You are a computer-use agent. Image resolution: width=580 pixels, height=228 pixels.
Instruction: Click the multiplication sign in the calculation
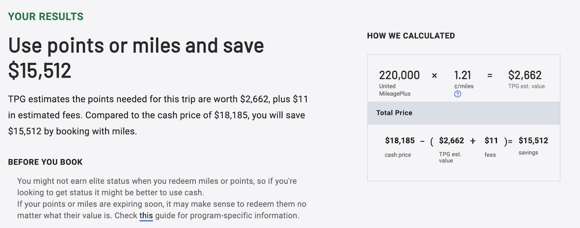coord(434,75)
